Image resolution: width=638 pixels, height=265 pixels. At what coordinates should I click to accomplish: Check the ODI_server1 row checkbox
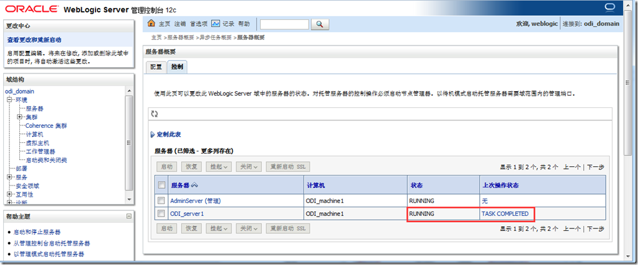click(x=161, y=213)
